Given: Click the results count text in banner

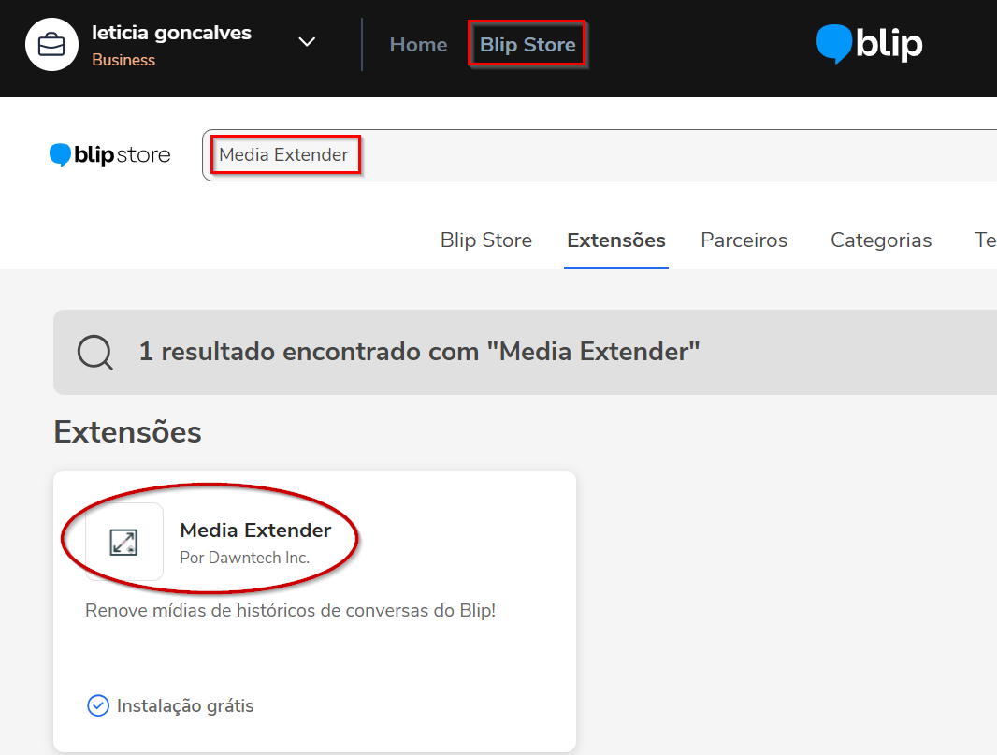Looking at the screenshot, I should click(x=419, y=353).
